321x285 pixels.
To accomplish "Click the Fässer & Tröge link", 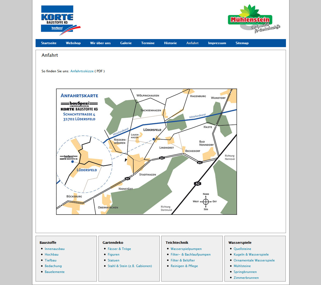I will (x=119, y=249).
